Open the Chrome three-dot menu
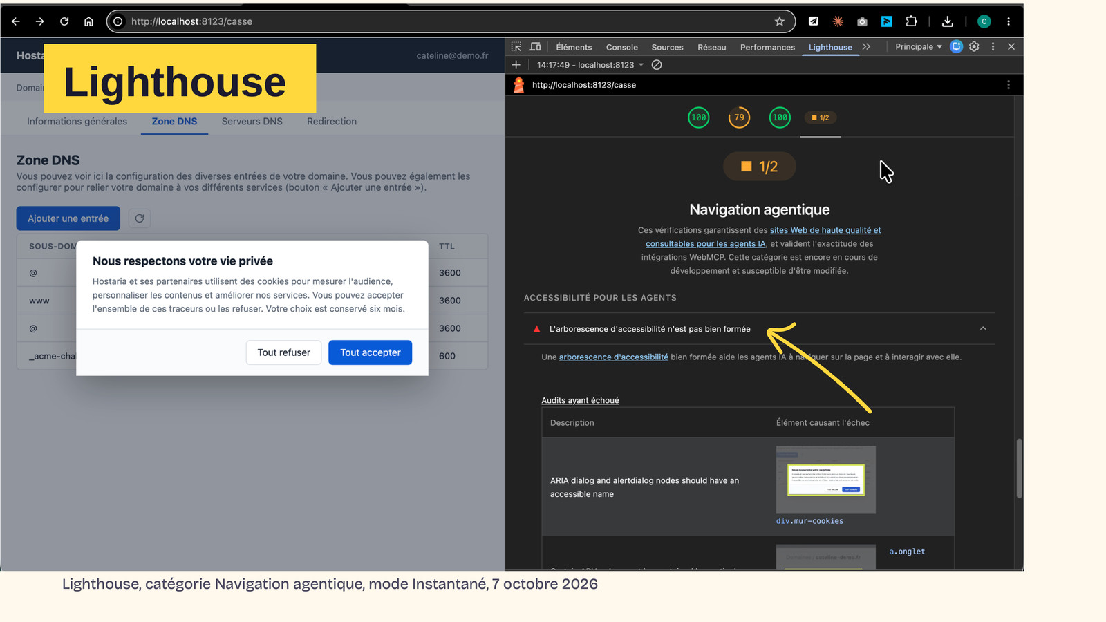 pyautogui.click(x=1009, y=21)
